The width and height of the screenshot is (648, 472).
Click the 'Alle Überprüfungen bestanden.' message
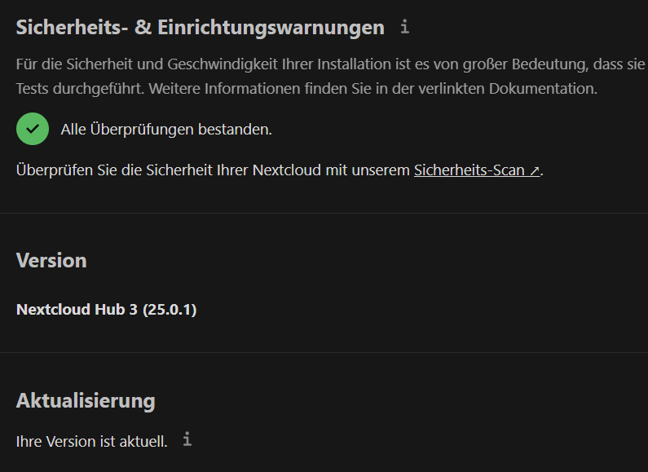pos(166,130)
